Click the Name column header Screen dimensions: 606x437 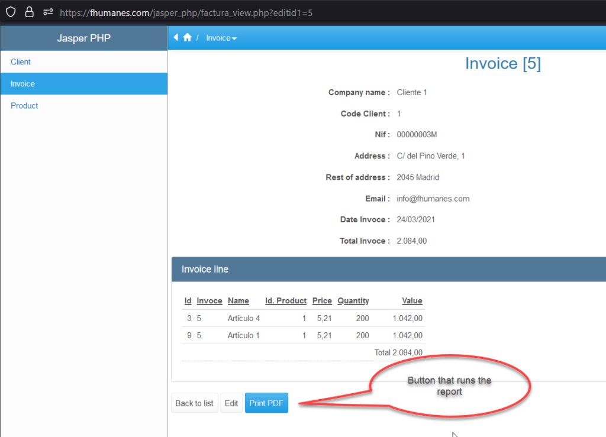238,301
